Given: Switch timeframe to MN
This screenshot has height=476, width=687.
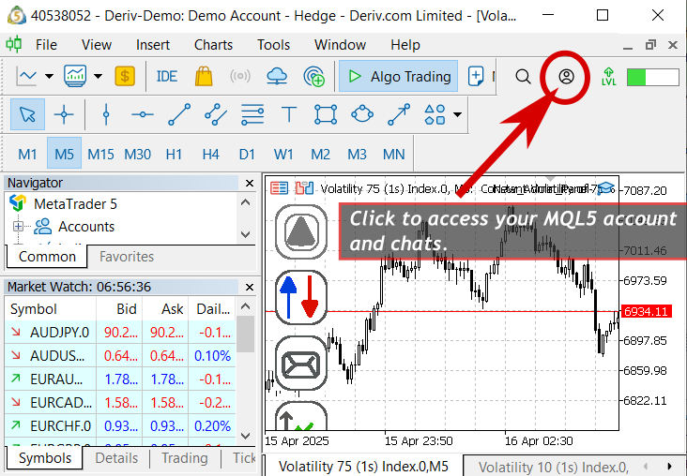Looking at the screenshot, I should point(393,155).
